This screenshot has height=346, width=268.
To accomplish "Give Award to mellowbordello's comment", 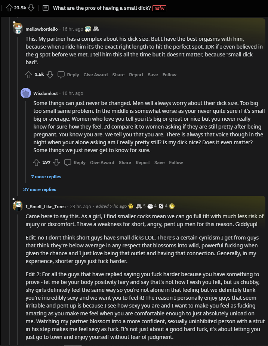I will tap(95, 75).
